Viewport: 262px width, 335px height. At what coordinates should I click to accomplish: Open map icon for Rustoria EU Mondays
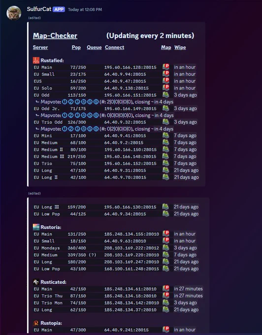point(165,248)
